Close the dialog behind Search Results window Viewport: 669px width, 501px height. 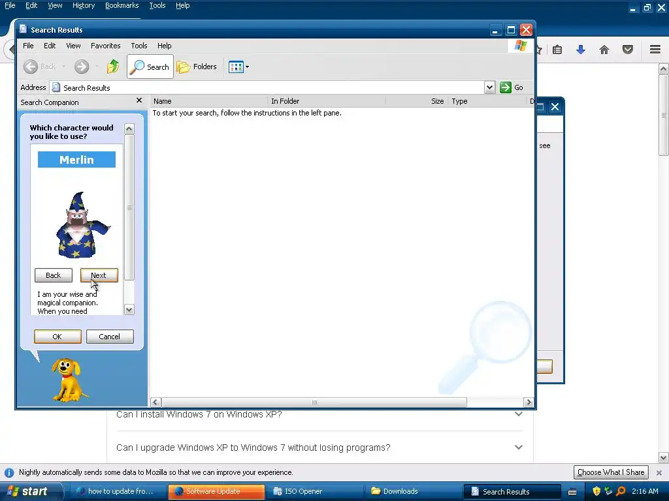(x=555, y=106)
